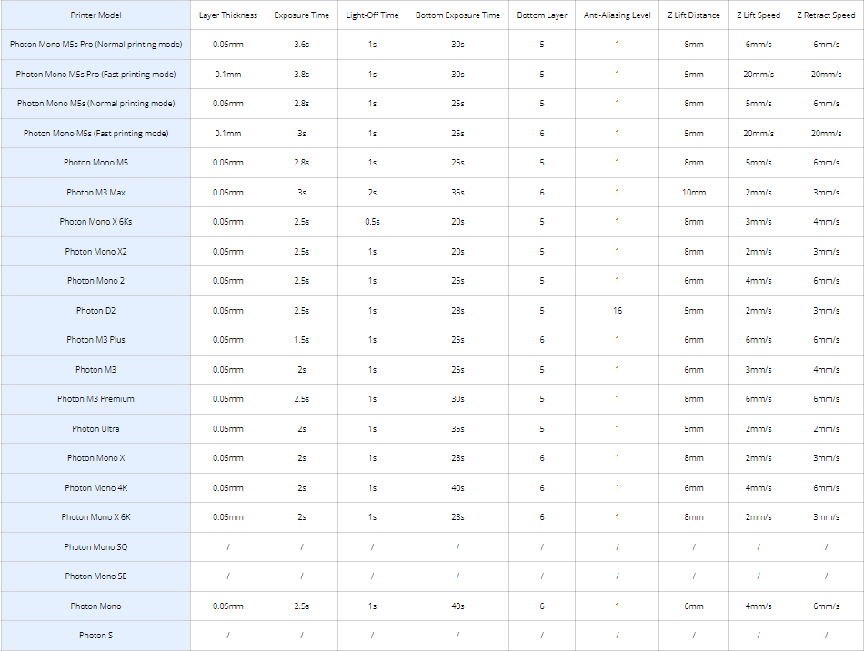
Task: Click the 'Exposure Time' column header
Action: click(301, 15)
